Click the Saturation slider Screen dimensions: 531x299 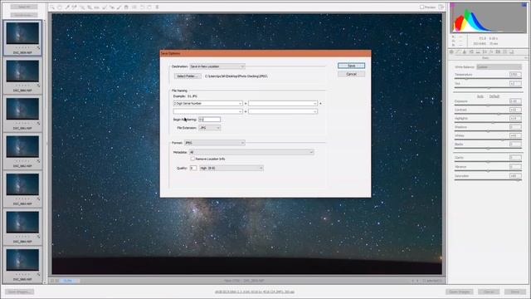click(x=488, y=180)
